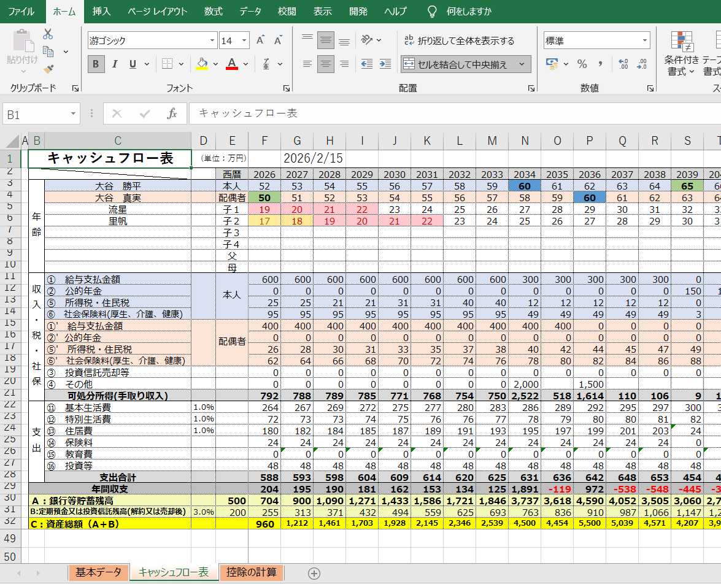Select the Format Painter brush
Screen dimensions: 721x584
(x=48, y=69)
